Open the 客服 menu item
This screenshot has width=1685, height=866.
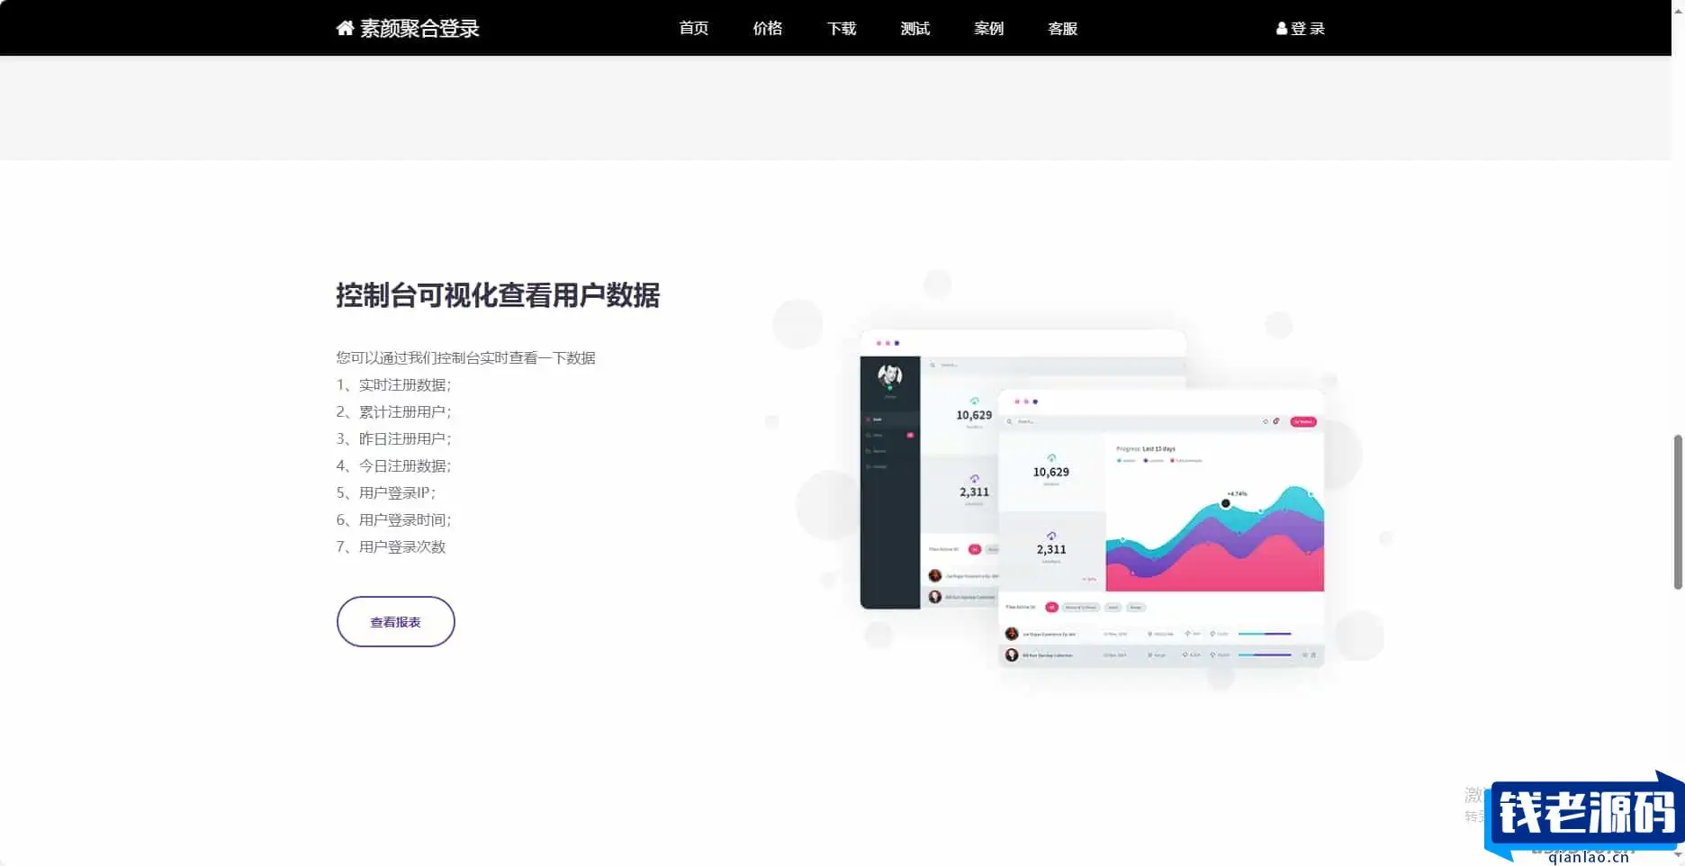[1062, 28]
